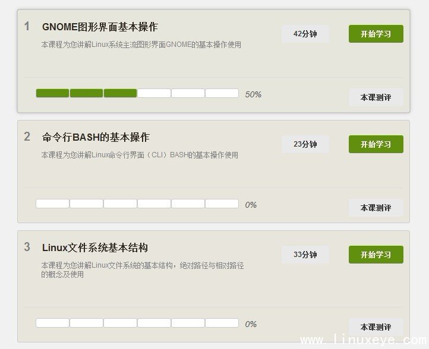Open 本课测评 for Linux file system lesson
Image resolution: width=429 pixels, height=349 pixels.
click(376, 327)
